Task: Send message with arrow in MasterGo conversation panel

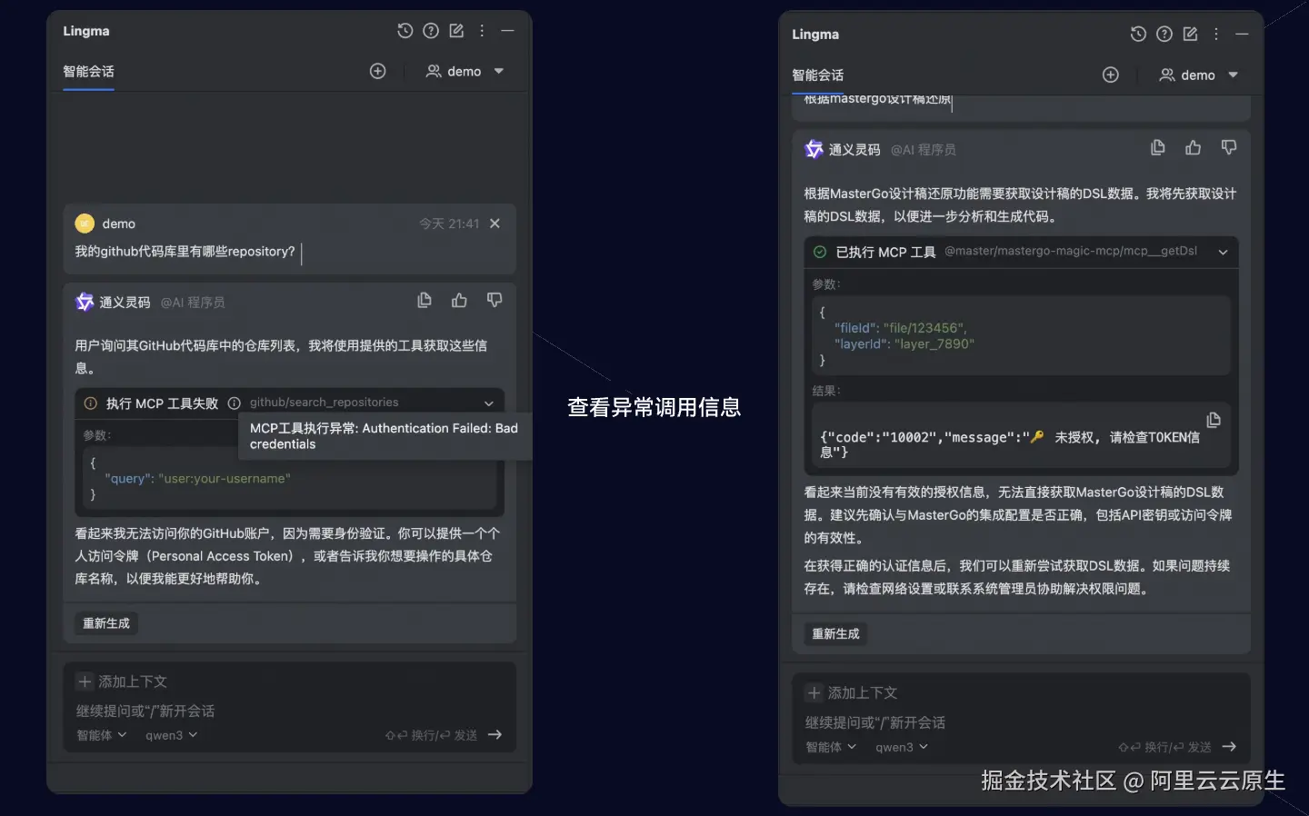Action: click(1229, 747)
